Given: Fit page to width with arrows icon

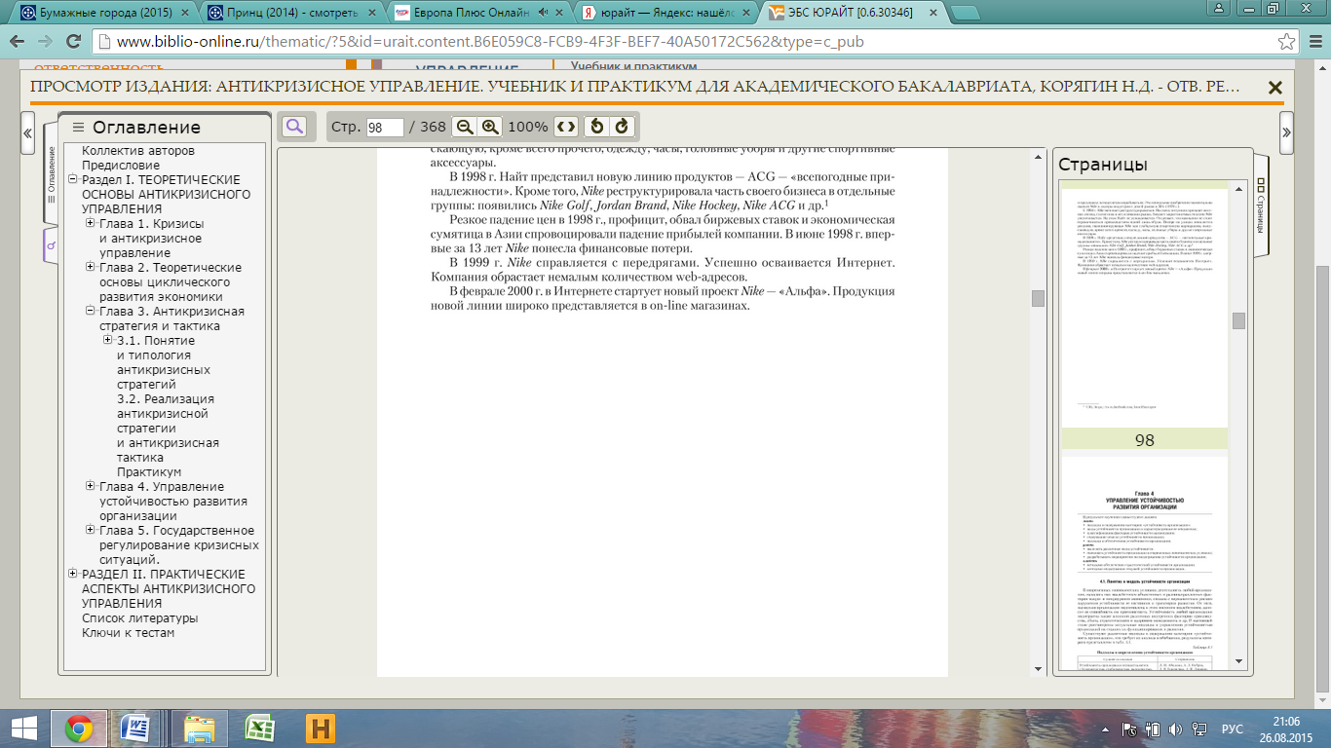Looking at the screenshot, I should click(566, 128).
